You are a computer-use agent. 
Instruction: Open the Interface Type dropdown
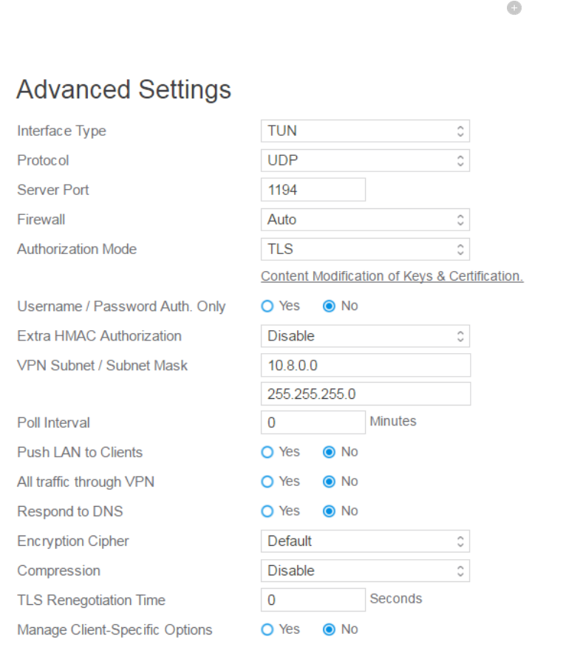coord(365,131)
